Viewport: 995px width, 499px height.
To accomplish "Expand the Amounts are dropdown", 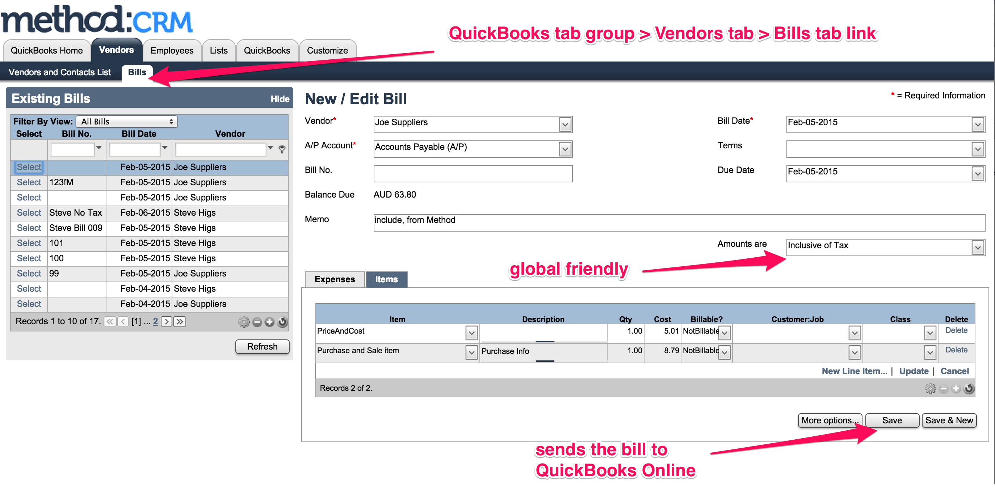I will tap(978, 248).
